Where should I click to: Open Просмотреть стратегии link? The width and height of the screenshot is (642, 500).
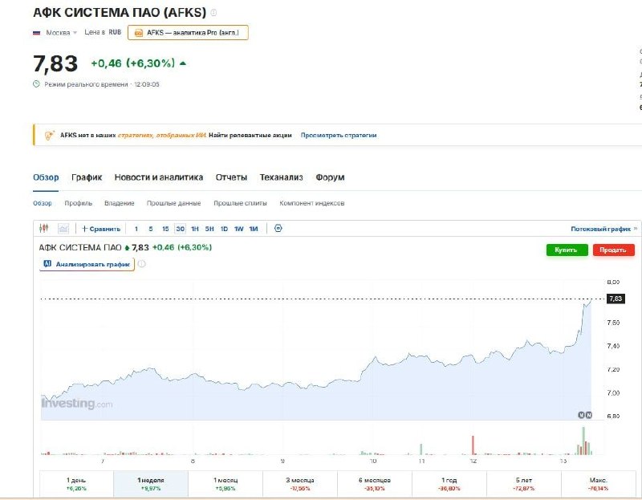coord(339,135)
